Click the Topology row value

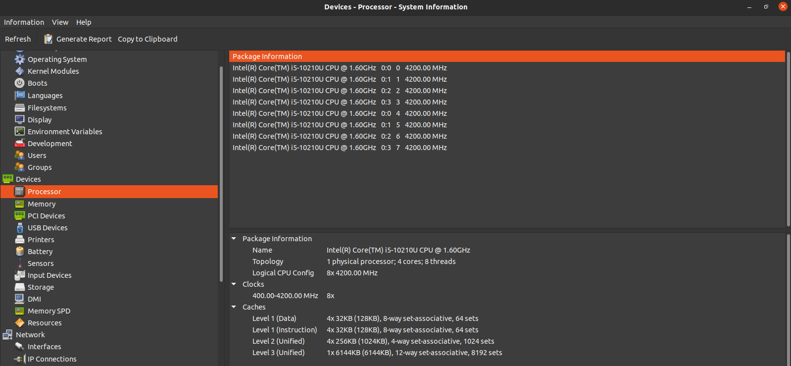tap(391, 261)
